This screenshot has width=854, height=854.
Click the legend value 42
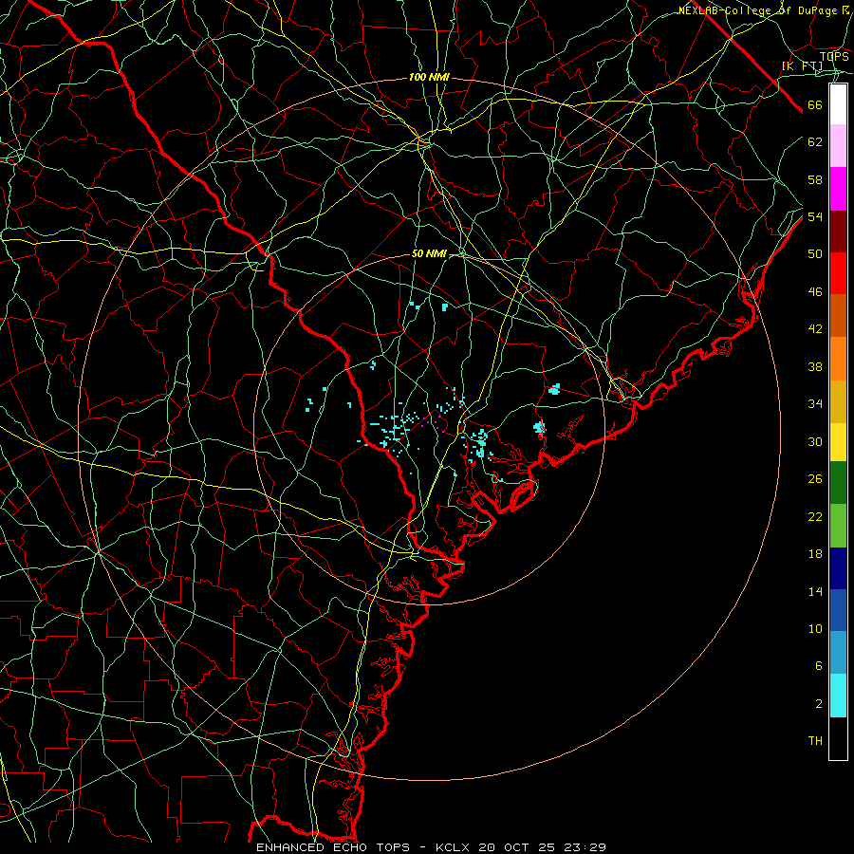[815, 329]
